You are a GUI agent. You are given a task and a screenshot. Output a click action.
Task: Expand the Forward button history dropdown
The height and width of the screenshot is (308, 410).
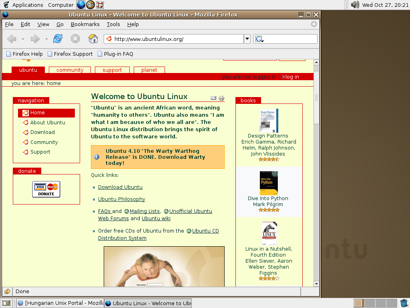pyautogui.click(x=46, y=39)
